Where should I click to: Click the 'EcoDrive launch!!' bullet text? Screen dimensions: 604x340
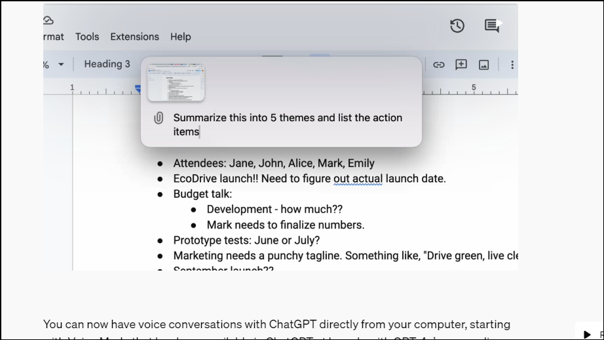pyautogui.click(x=216, y=179)
